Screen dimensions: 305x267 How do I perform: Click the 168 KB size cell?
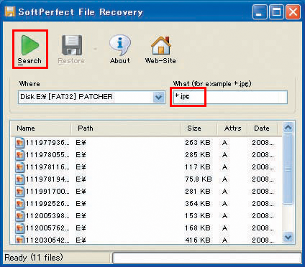pyautogui.click(x=198, y=228)
